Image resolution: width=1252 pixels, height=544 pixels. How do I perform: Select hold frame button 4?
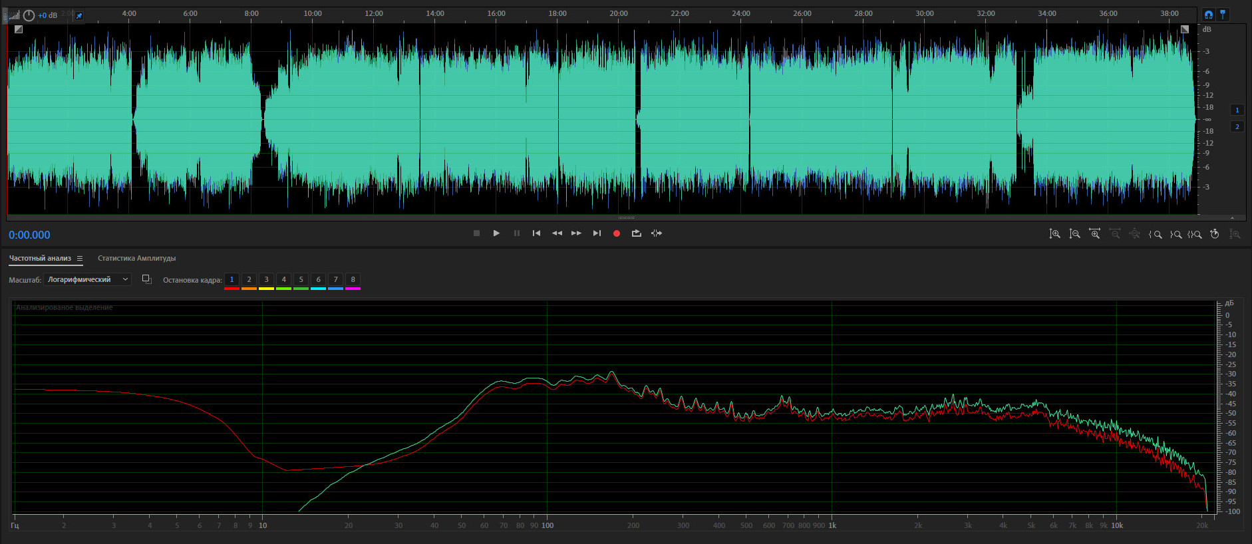[283, 279]
